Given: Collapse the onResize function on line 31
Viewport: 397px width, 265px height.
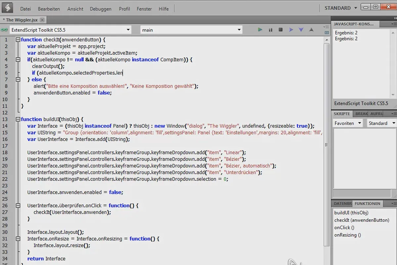Looking at the screenshot, I should [18, 238].
